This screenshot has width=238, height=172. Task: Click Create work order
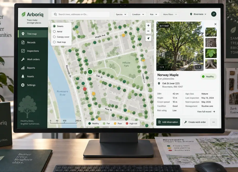coord(195,122)
